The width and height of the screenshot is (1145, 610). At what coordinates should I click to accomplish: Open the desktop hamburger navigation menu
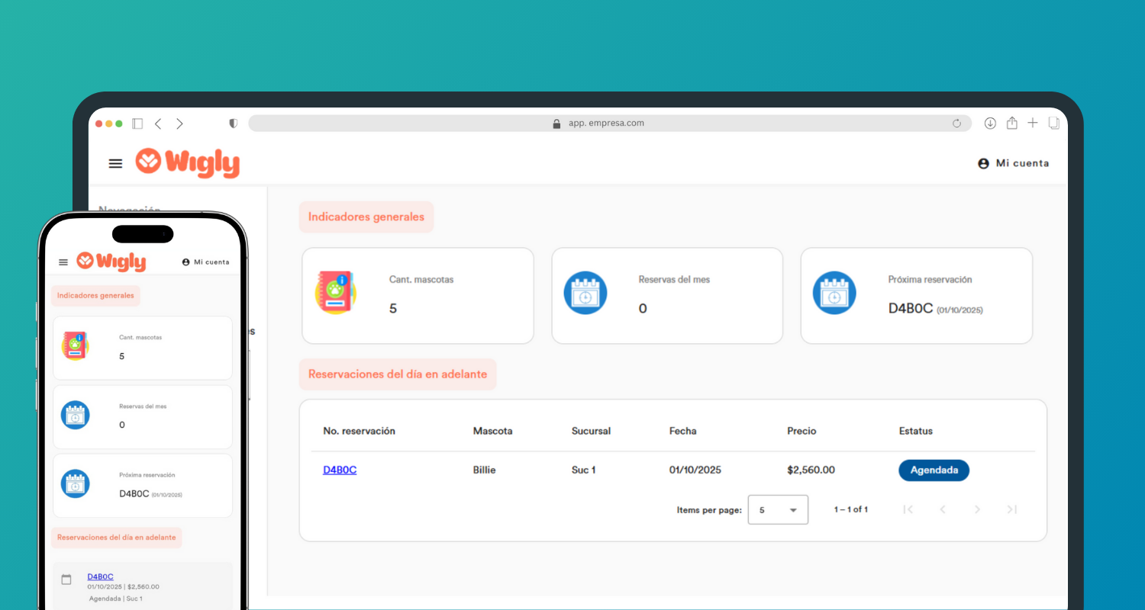(x=115, y=163)
